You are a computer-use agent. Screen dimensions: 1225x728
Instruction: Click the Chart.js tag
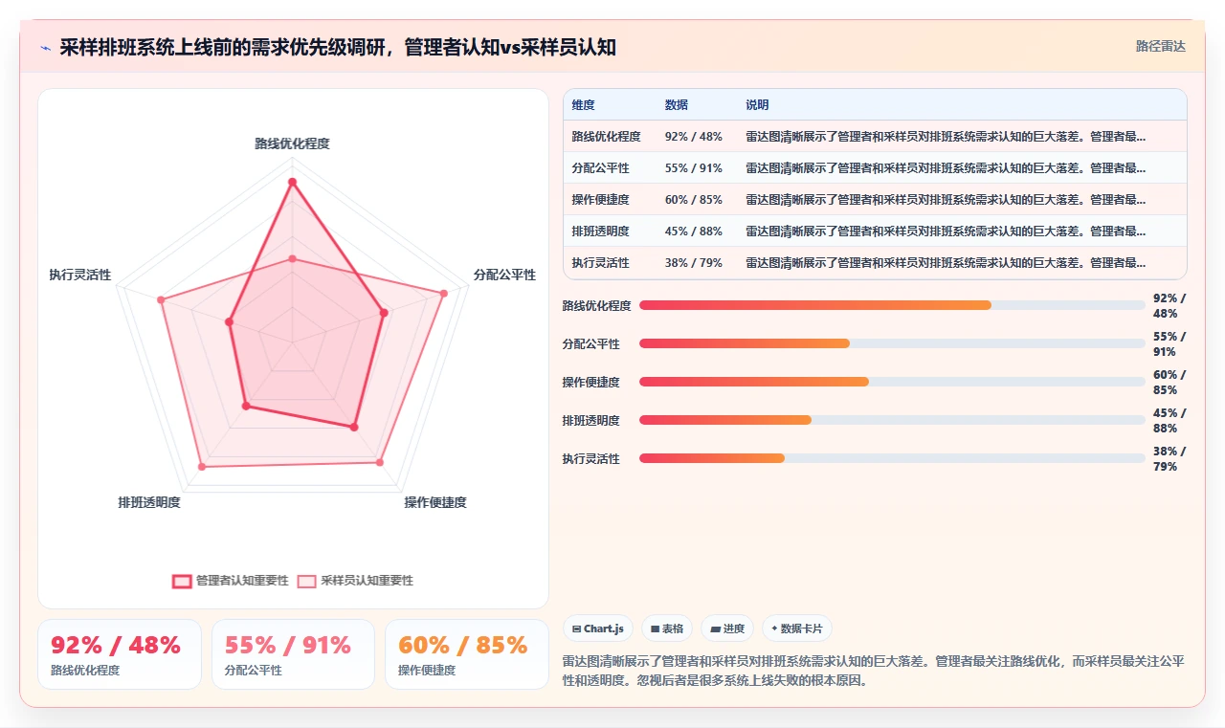tap(598, 629)
